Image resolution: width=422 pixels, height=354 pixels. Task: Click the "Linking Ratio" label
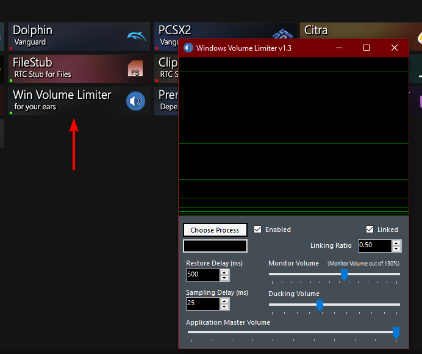click(331, 245)
